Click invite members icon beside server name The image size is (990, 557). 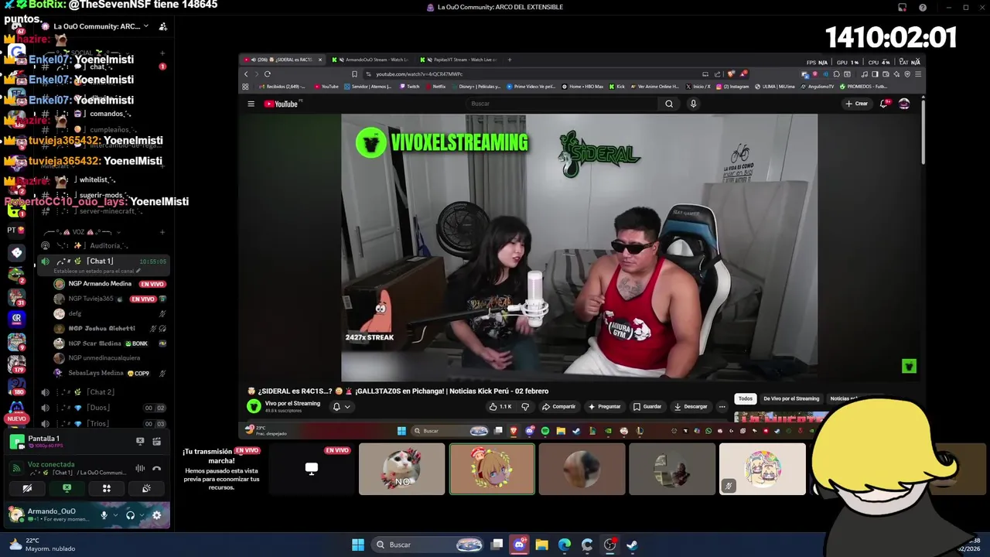pyautogui.click(x=162, y=26)
